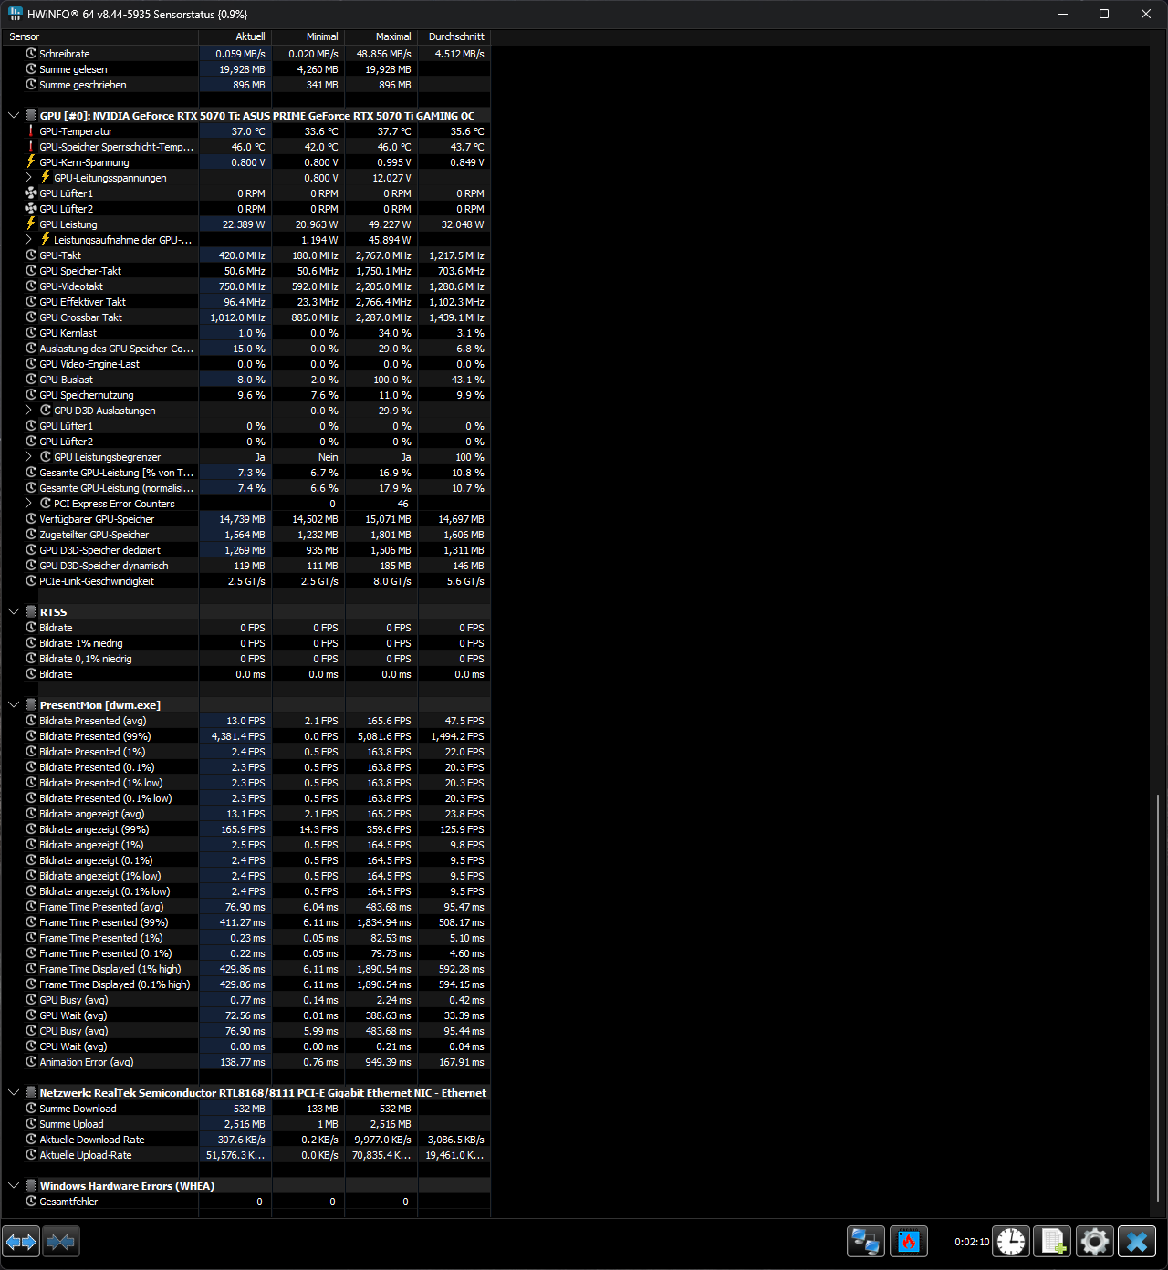Click the Maximal column header
The width and height of the screenshot is (1168, 1270).
[x=381, y=36]
